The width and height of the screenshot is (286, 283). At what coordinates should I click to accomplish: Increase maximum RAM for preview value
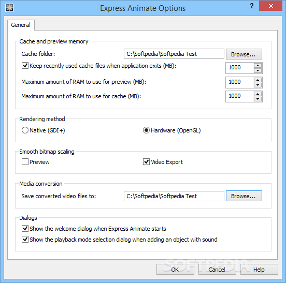point(258,80)
